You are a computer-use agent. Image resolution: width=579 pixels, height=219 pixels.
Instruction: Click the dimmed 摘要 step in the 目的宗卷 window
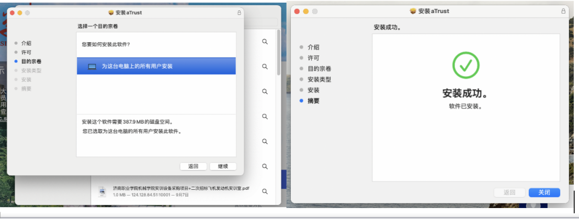point(26,89)
